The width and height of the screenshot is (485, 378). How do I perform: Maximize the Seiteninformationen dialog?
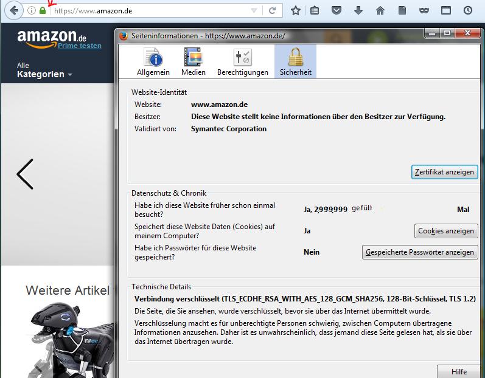coord(447,33)
